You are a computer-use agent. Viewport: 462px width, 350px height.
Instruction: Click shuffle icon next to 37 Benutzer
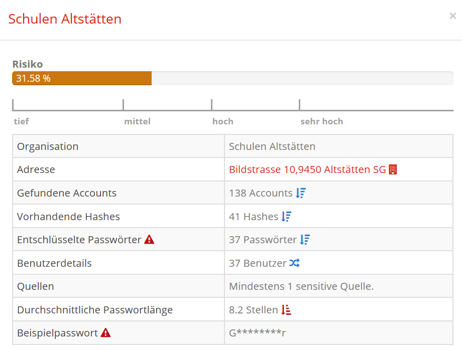click(x=294, y=263)
